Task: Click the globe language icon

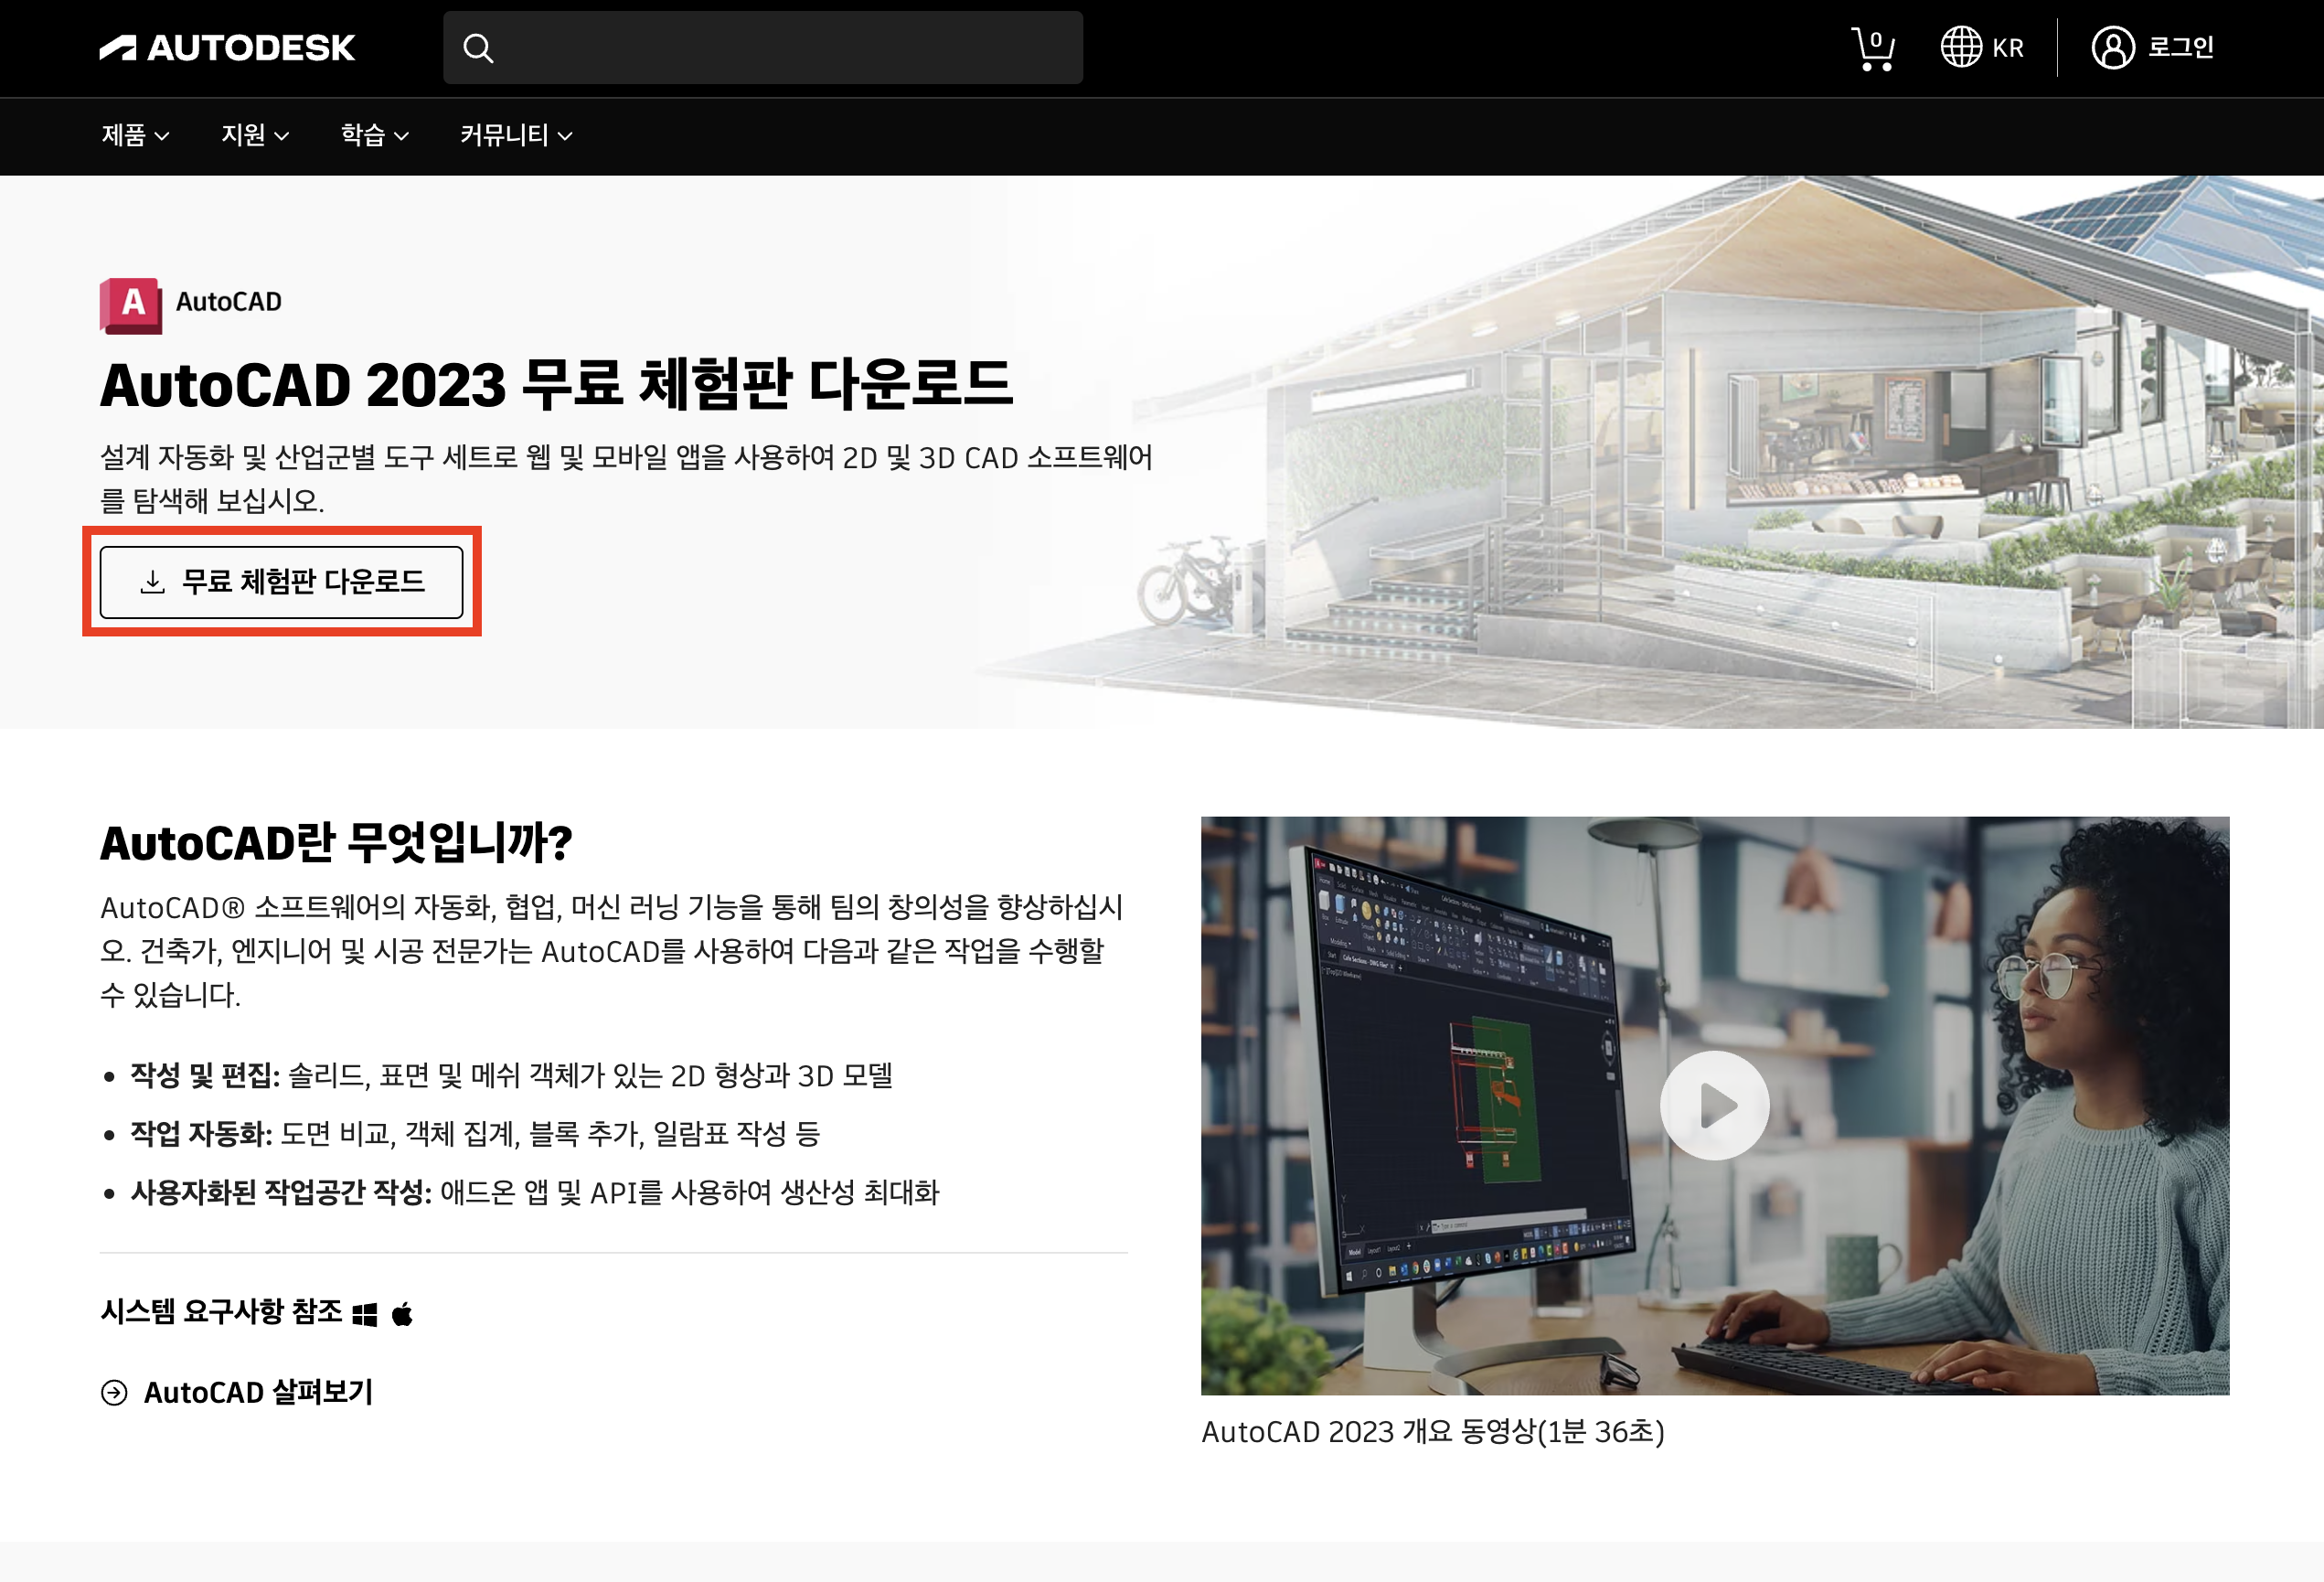Action: click(x=1960, y=47)
